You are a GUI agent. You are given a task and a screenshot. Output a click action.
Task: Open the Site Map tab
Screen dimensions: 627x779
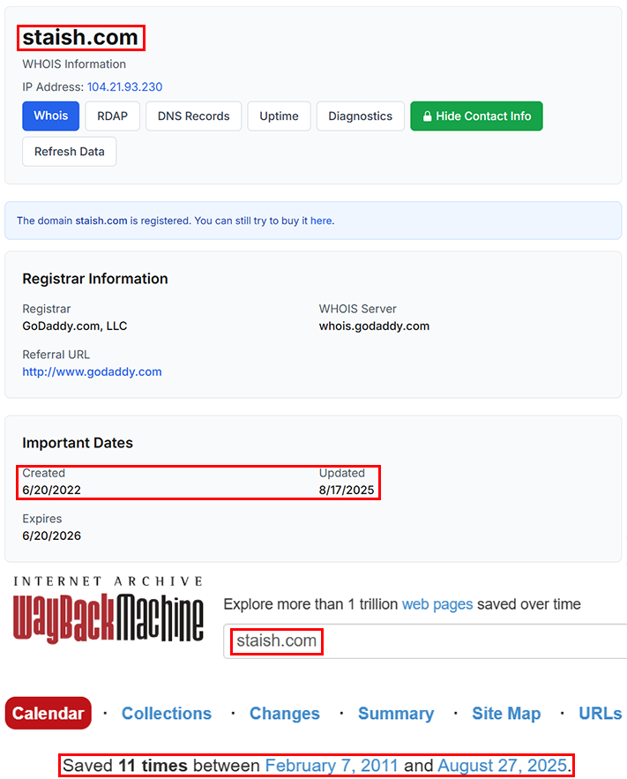click(506, 714)
